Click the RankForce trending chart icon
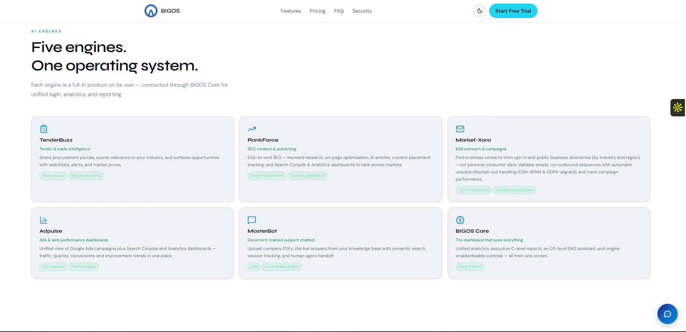The width and height of the screenshot is (686, 332). coord(252,129)
